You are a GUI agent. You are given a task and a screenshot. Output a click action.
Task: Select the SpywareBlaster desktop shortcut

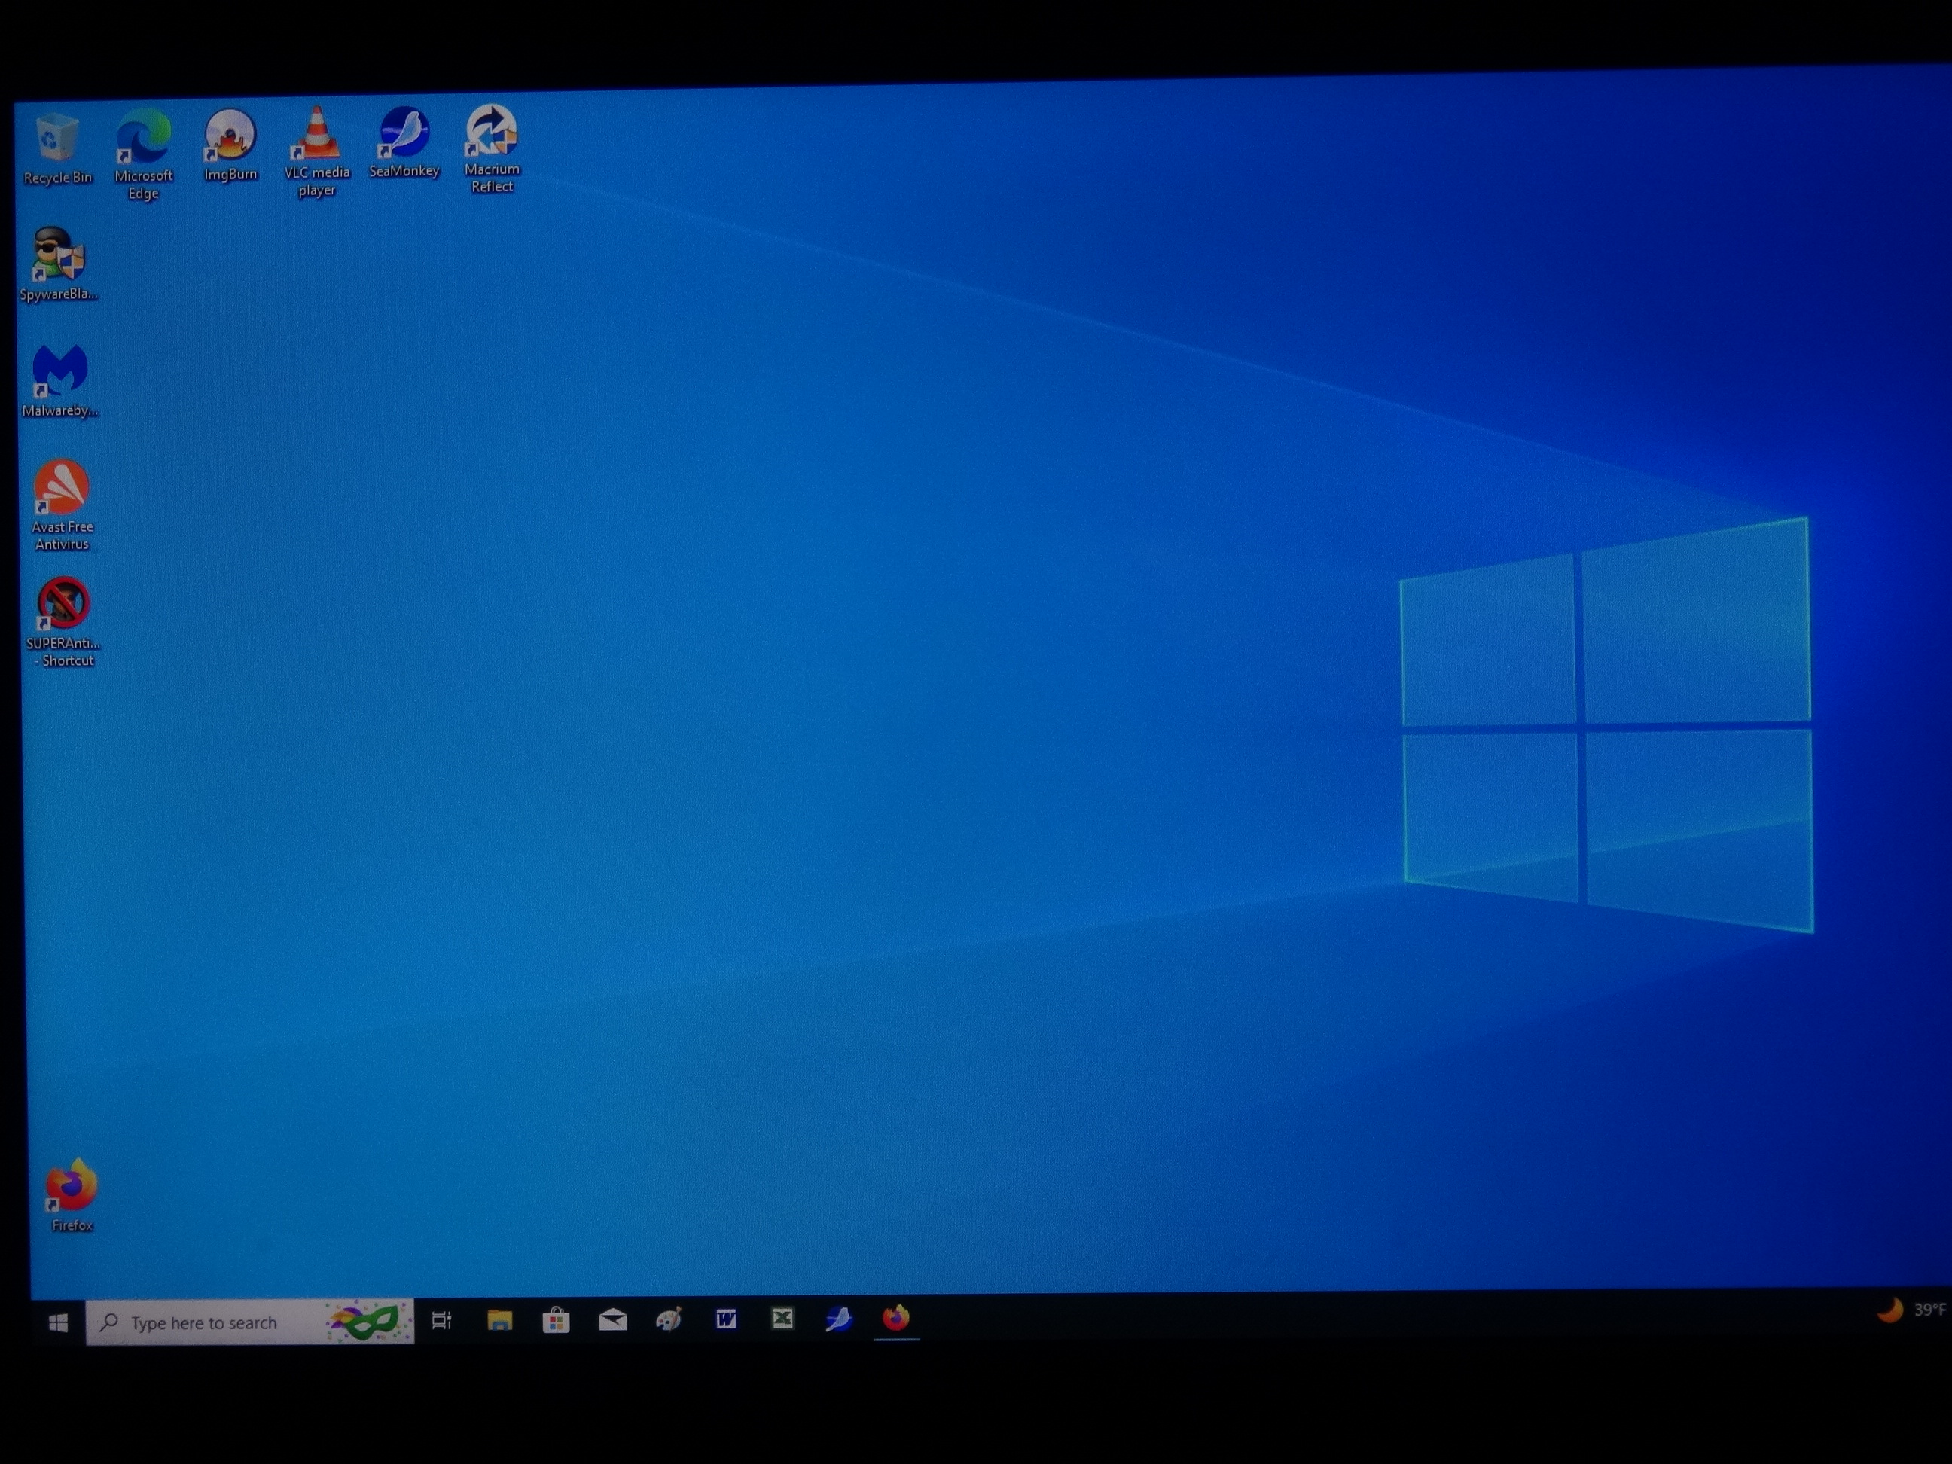(58, 264)
